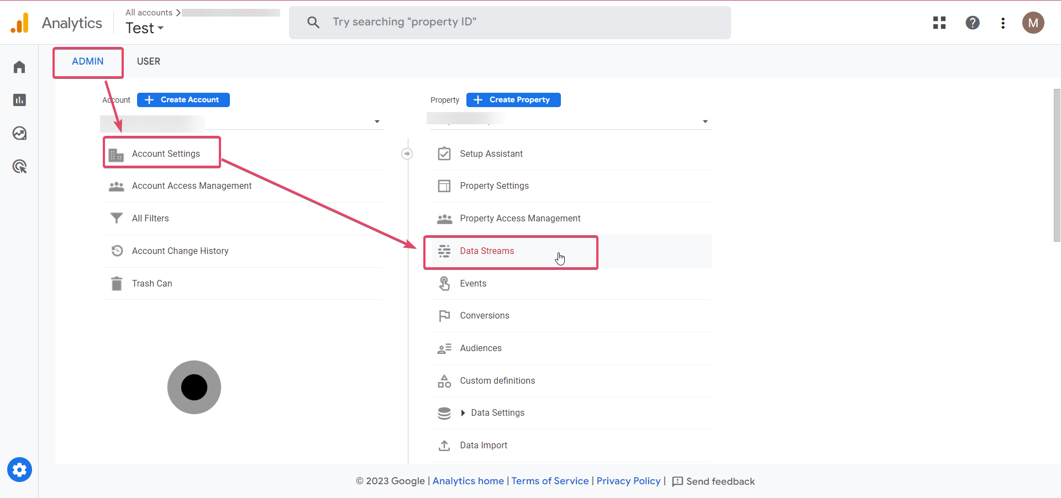
Task: Follow the Analytics home link
Action: 468,481
